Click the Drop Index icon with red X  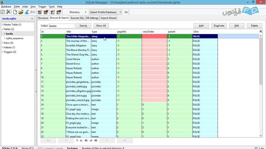point(59,12)
